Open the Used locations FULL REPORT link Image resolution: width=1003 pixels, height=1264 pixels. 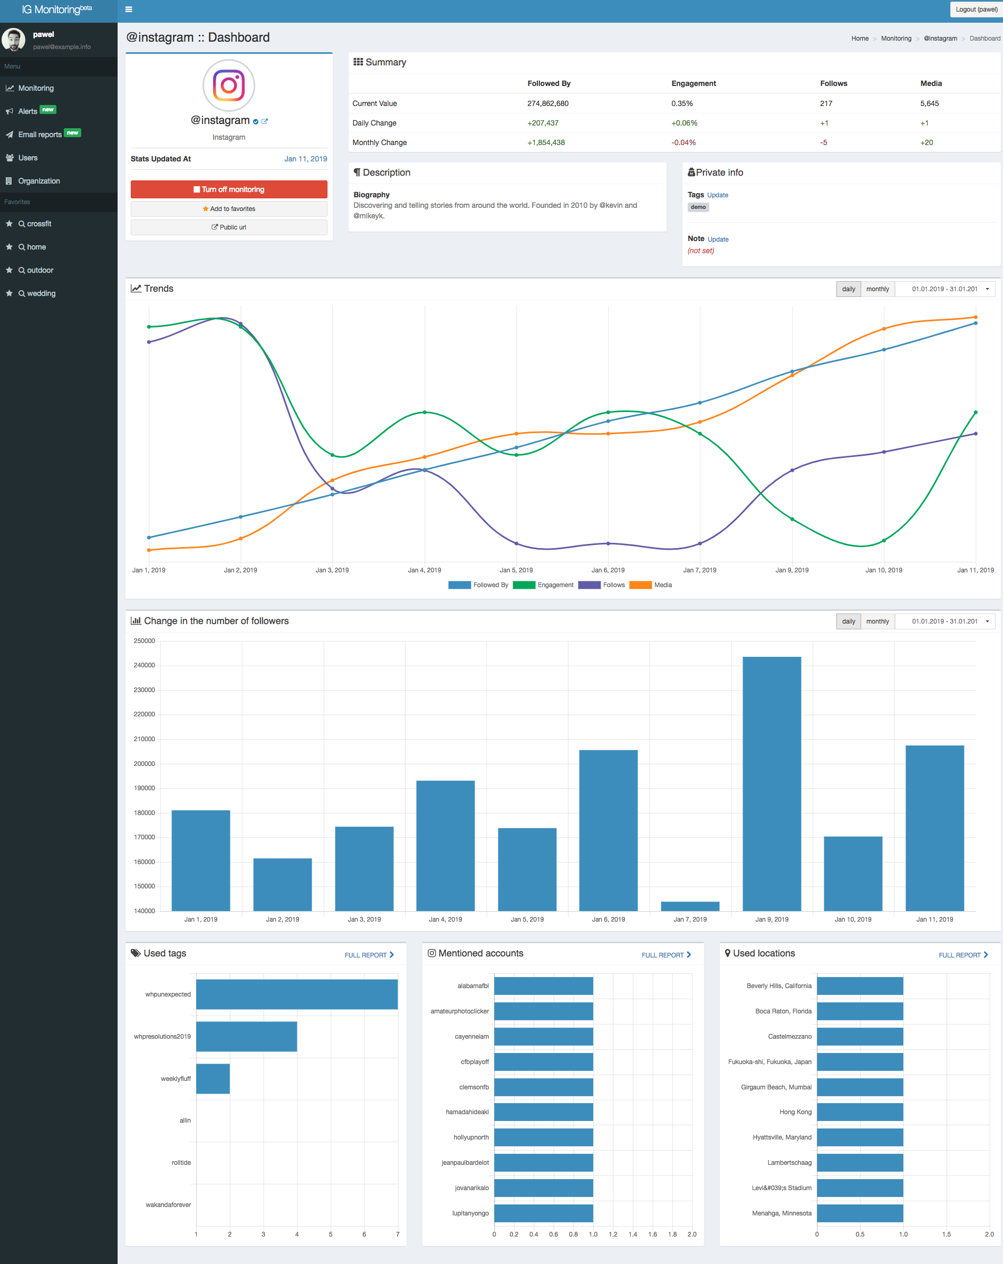point(964,955)
